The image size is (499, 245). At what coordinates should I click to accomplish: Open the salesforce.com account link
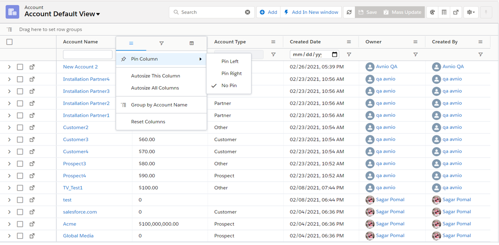80,212
